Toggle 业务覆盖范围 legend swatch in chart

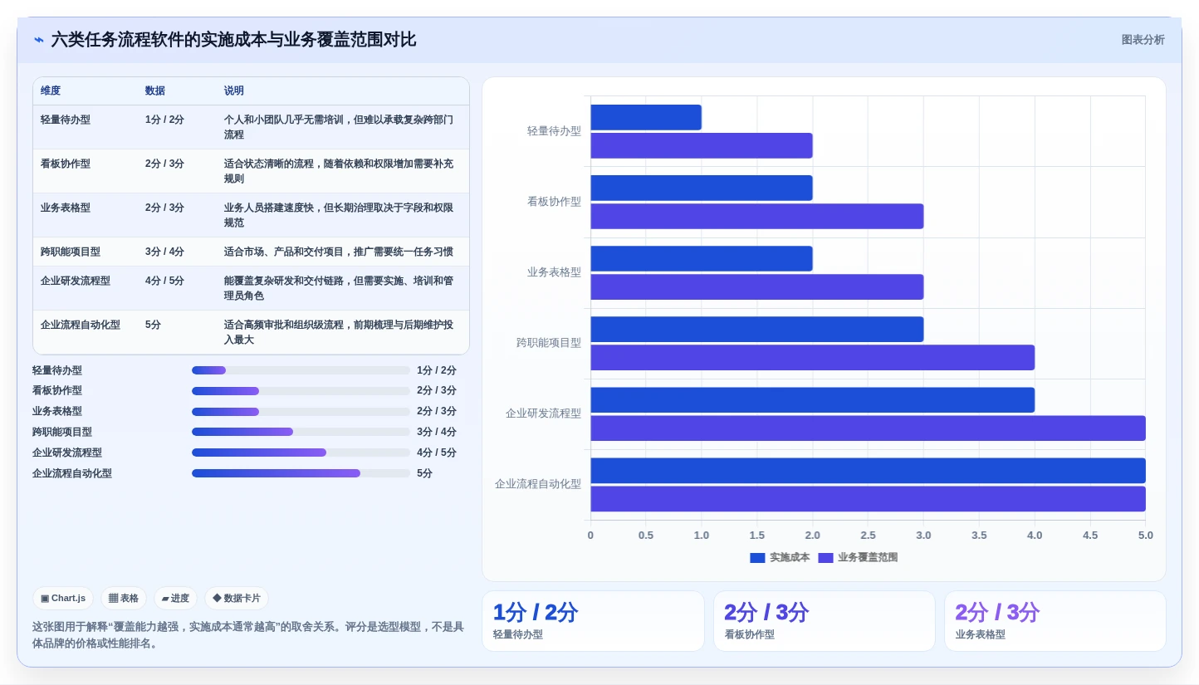point(825,558)
